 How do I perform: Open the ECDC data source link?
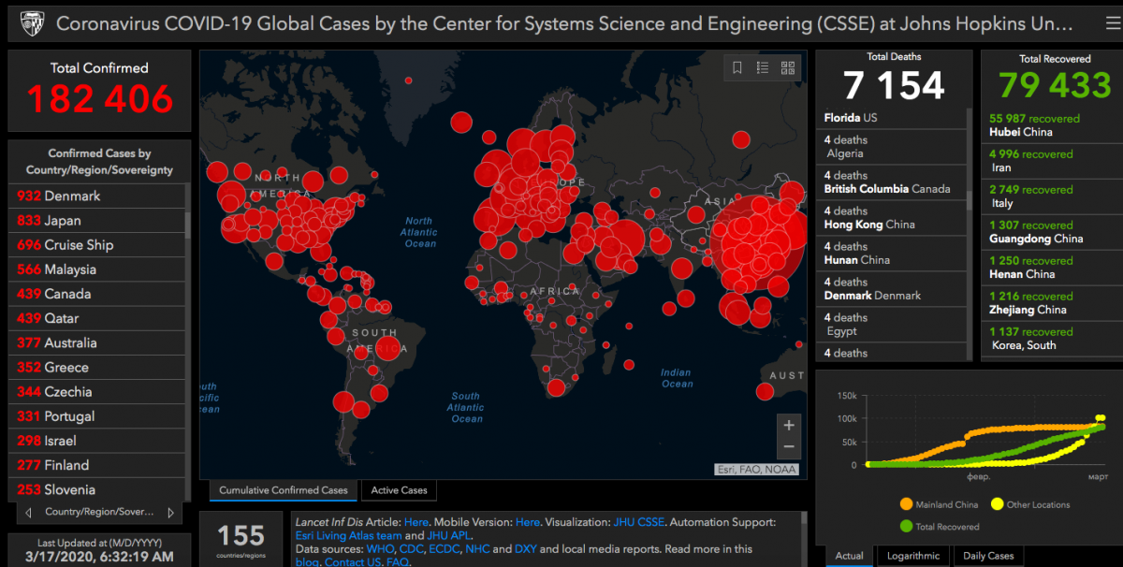[x=445, y=549]
